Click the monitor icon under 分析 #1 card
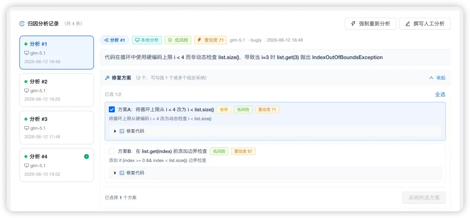Viewport: 470px width, 218px height. pyautogui.click(x=27, y=53)
